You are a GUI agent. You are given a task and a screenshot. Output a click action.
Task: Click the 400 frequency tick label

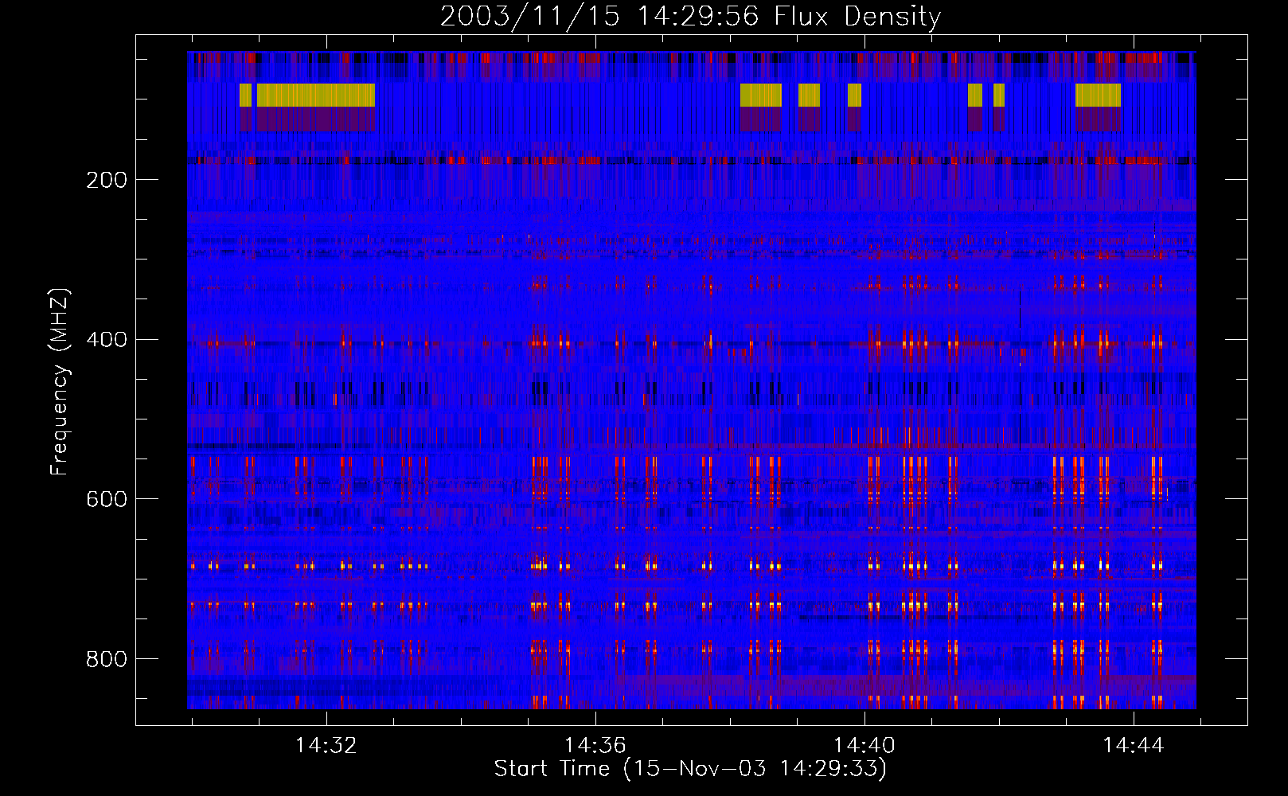[107, 340]
